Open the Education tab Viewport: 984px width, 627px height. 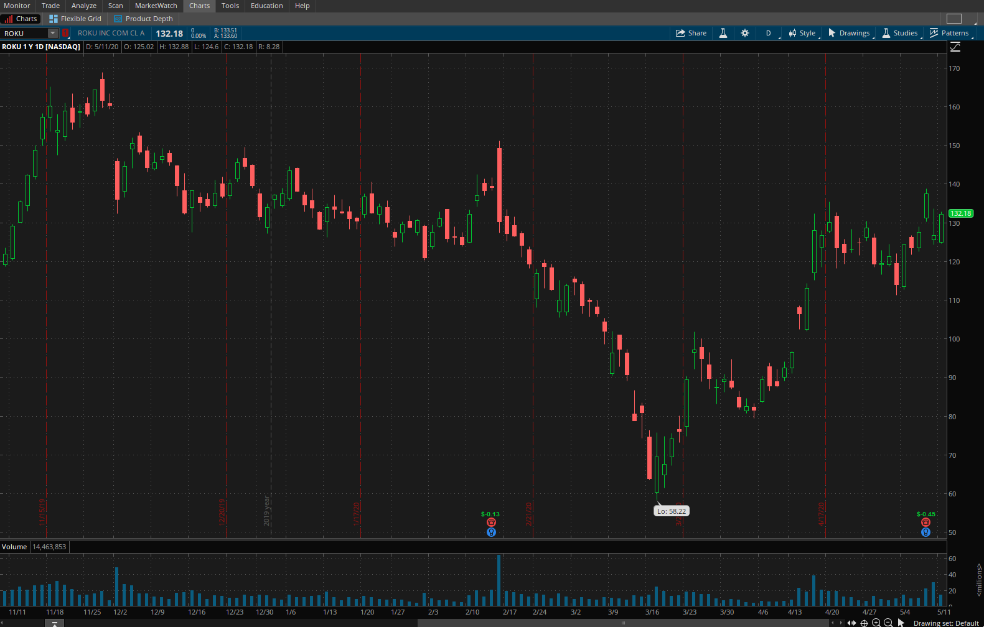pyautogui.click(x=267, y=6)
